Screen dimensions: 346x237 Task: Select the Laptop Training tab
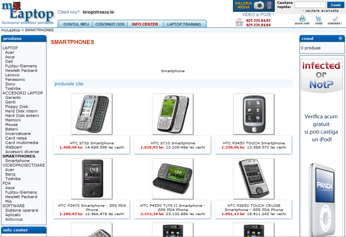click(x=184, y=24)
